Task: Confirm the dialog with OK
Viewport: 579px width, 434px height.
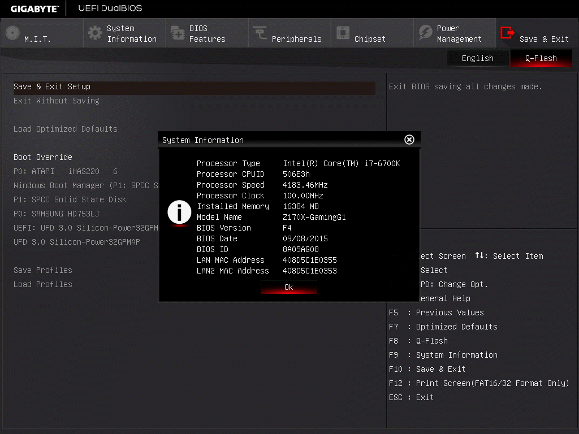Action: [x=289, y=287]
